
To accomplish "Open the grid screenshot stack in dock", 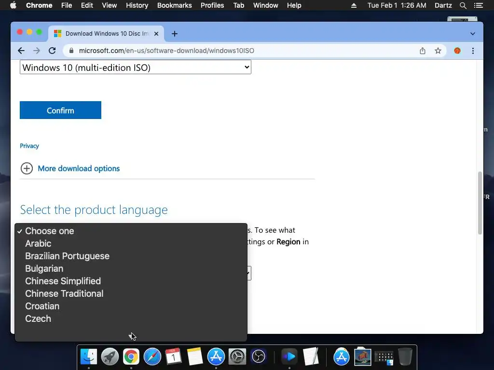I will (384, 358).
